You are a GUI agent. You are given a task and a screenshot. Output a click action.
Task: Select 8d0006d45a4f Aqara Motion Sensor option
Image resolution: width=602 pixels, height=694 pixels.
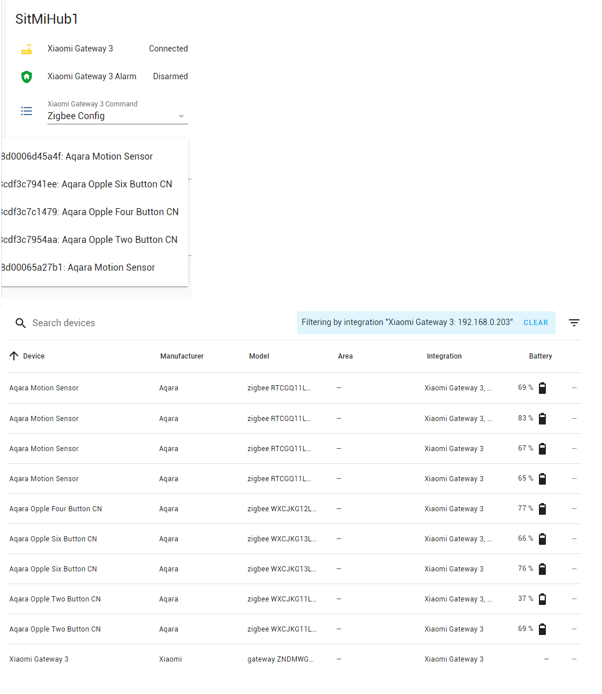[x=95, y=157]
